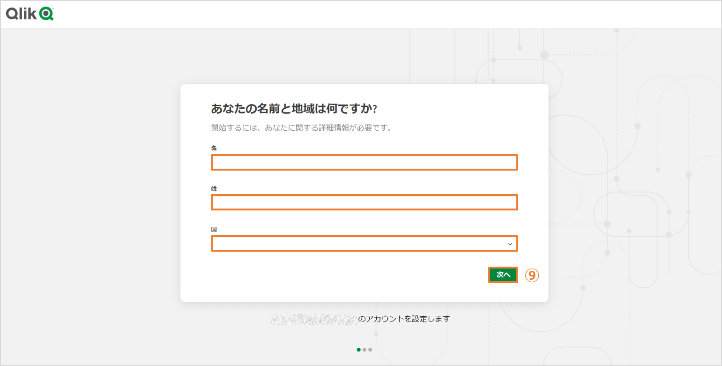722x366 pixels.
Task: Focus the 名 first name input field
Action: point(364,163)
